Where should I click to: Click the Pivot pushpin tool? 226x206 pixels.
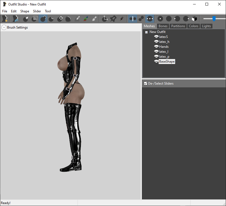coord(113,19)
